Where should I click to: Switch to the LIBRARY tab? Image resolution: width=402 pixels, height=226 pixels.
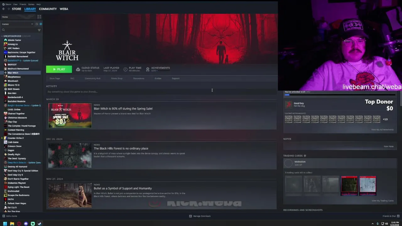click(x=30, y=9)
